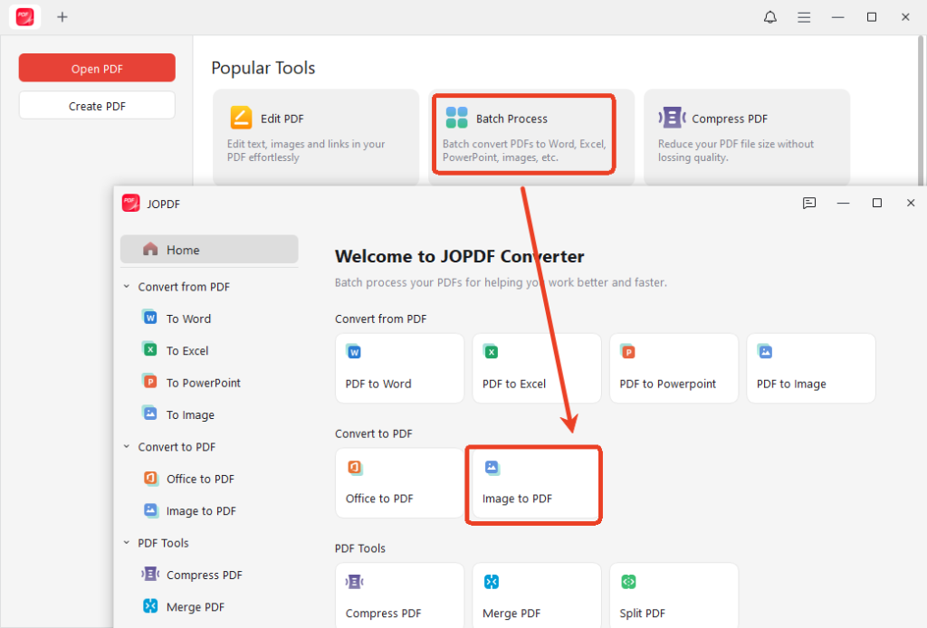Open the hamburger menu in main window
Image resolution: width=927 pixels, height=628 pixels.
click(804, 17)
